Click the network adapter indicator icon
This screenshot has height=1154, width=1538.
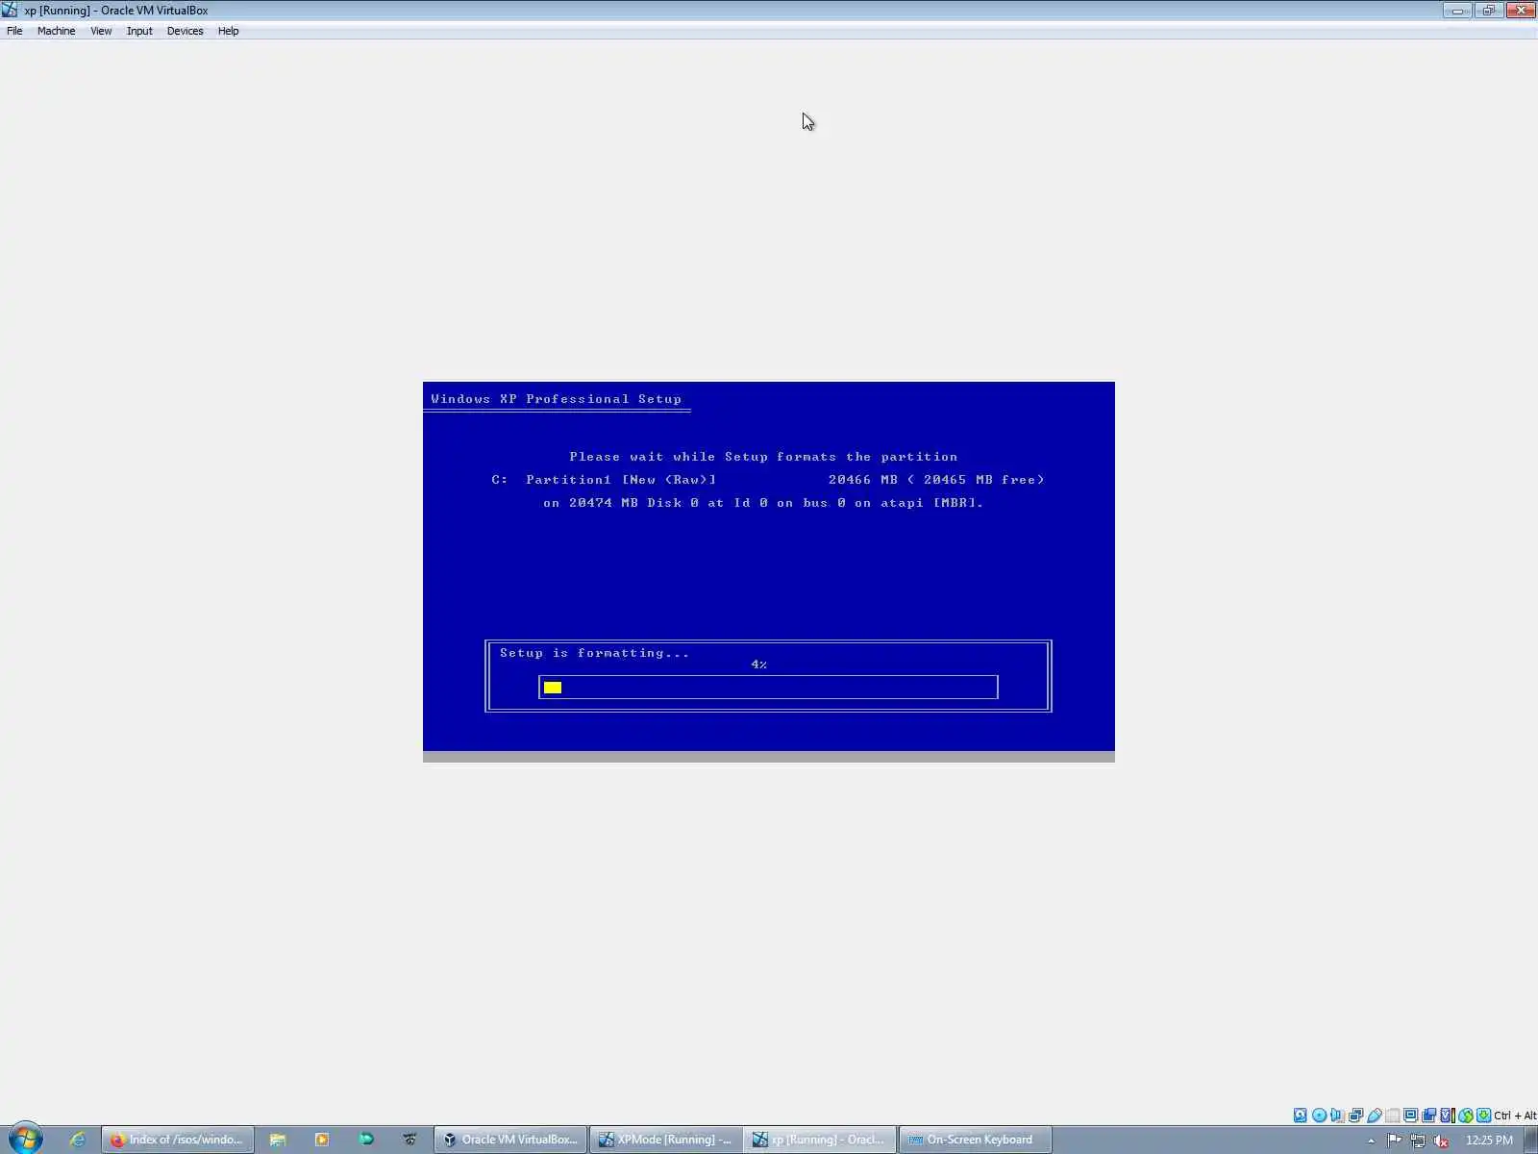coord(1355,1116)
